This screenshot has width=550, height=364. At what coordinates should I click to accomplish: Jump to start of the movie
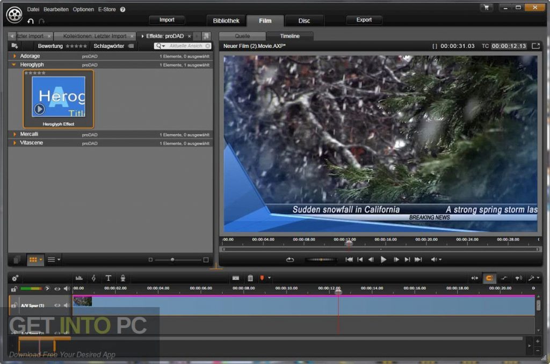[x=349, y=260]
